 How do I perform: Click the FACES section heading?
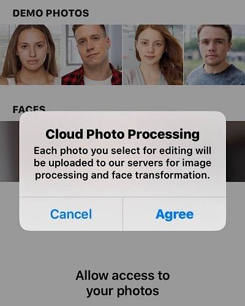pos(29,109)
